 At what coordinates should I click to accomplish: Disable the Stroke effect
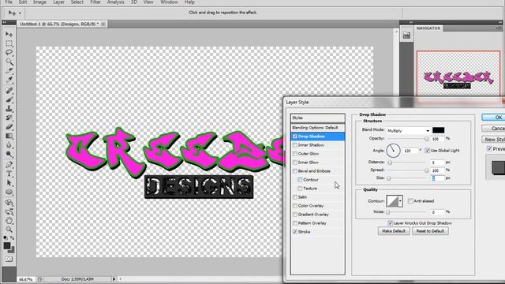point(294,232)
